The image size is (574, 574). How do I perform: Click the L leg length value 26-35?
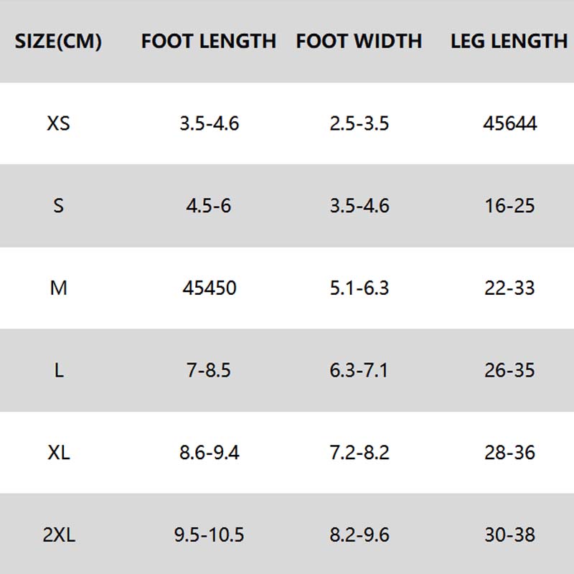click(509, 371)
